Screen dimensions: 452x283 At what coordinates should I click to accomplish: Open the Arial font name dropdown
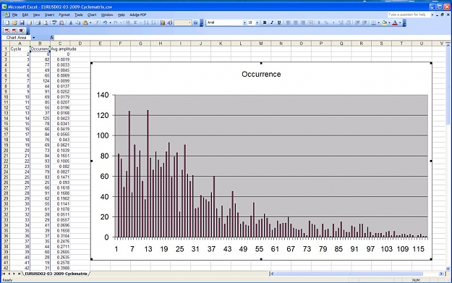point(244,22)
